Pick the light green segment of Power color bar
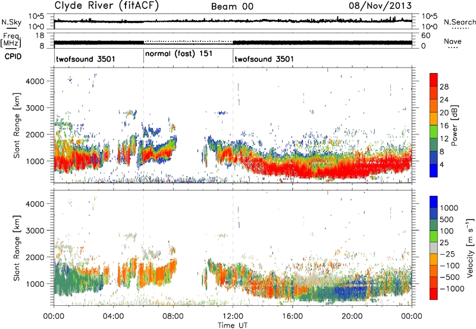The height and width of the screenshot is (329, 476). (434, 132)
